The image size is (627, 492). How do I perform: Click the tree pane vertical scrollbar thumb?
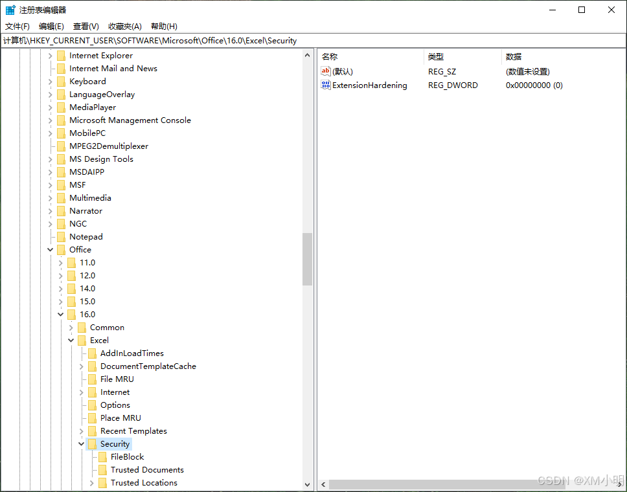[307, 259]
